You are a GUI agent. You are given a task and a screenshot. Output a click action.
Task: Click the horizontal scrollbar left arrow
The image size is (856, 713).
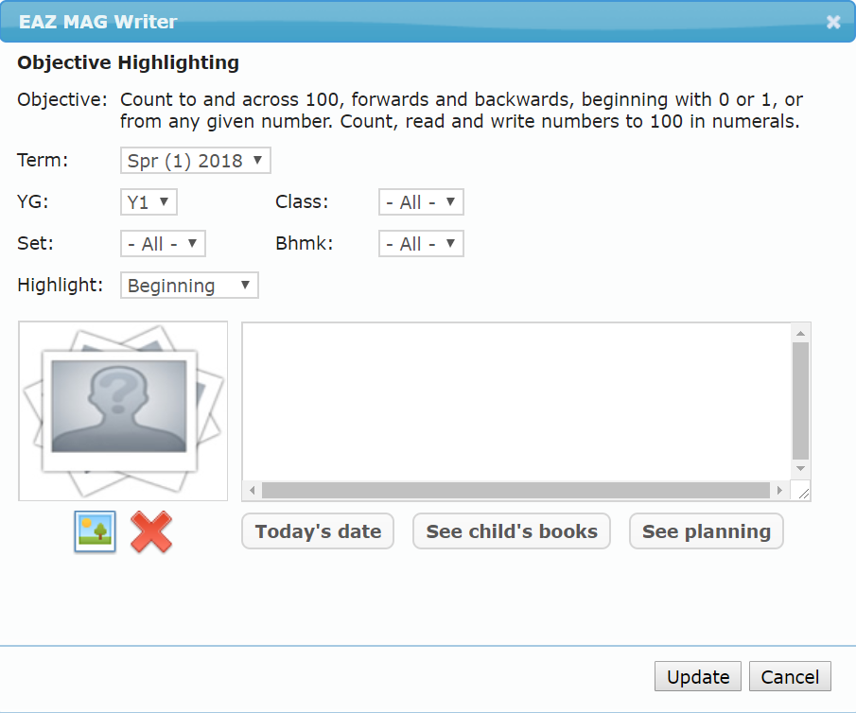(x=253, y=491)
